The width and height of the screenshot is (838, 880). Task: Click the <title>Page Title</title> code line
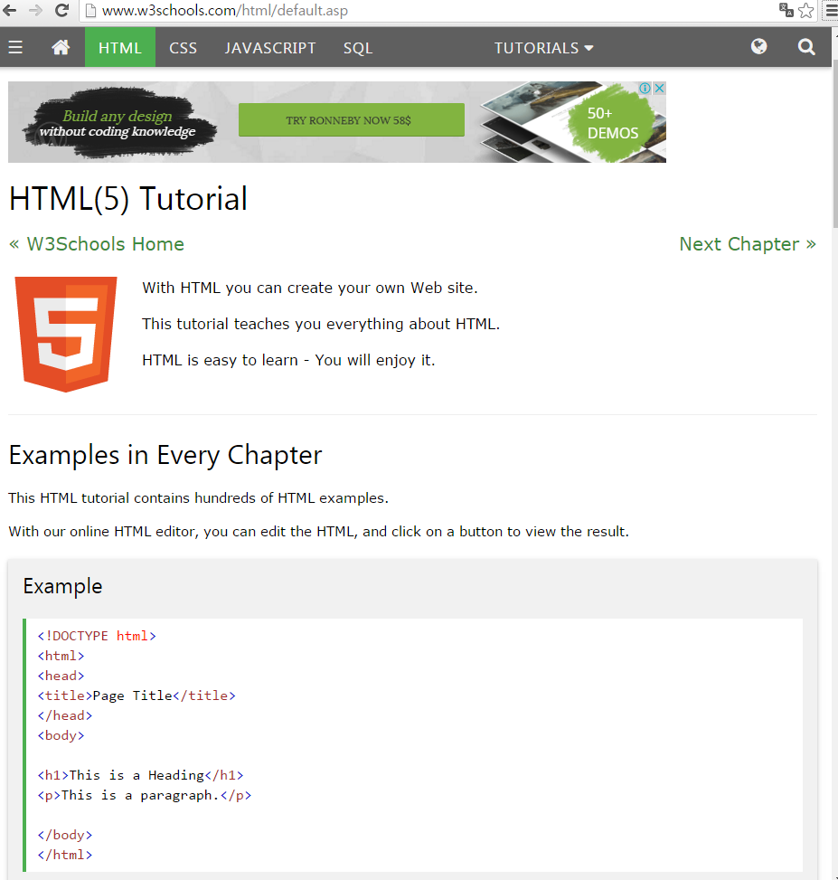click(137, 695)
